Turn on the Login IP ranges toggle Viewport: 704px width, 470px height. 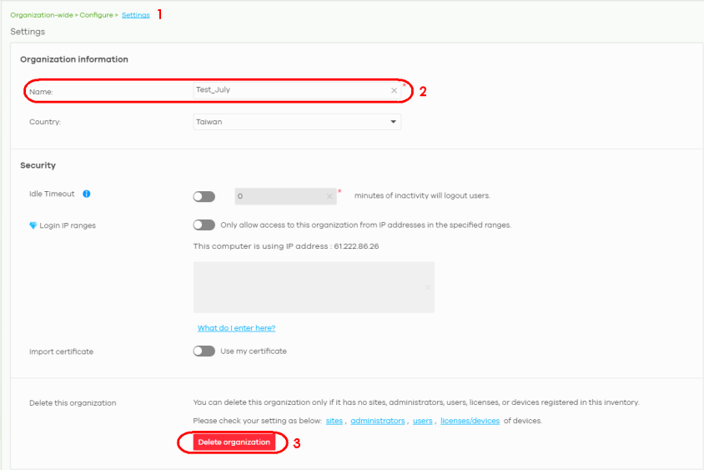204,225
